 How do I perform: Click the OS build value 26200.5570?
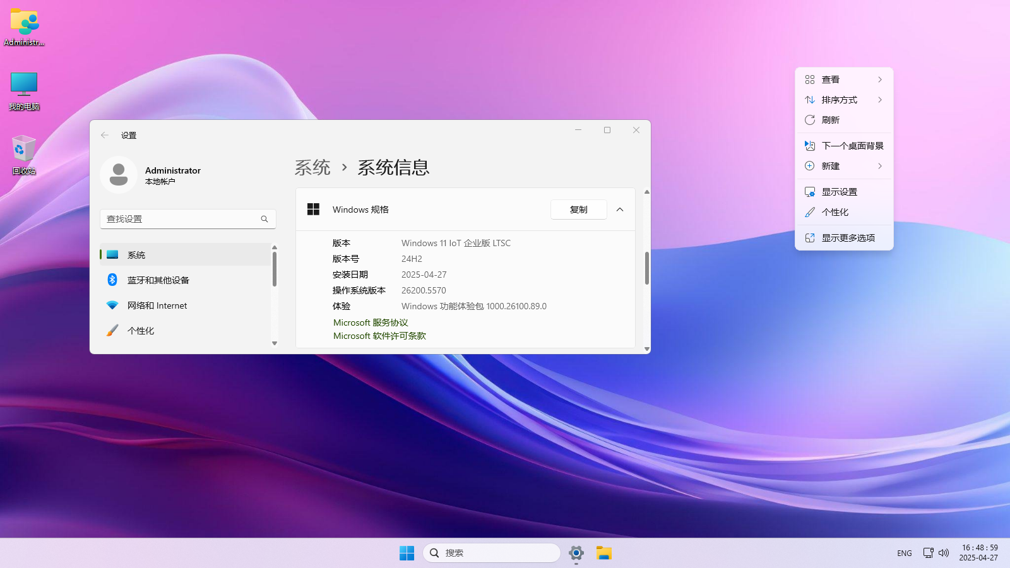pos(424,290)
